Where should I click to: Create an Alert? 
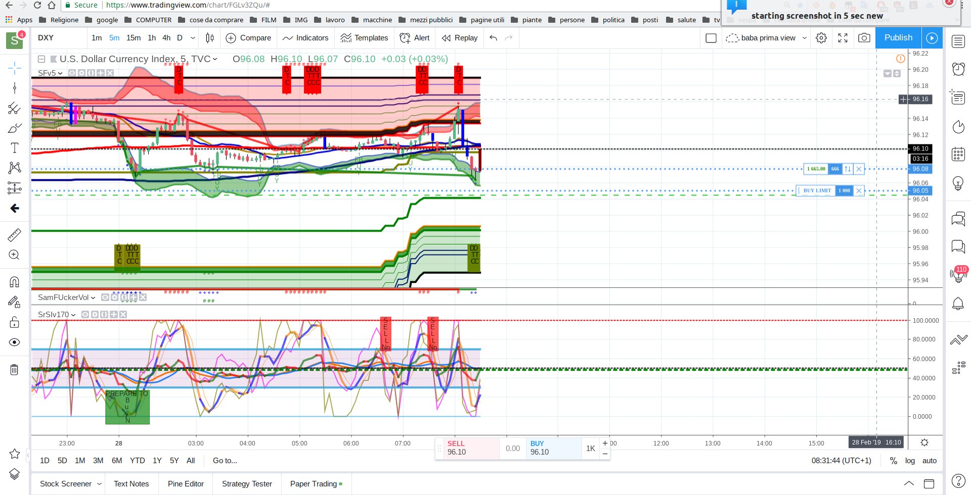pyautogui.click(x=415, y=38)
